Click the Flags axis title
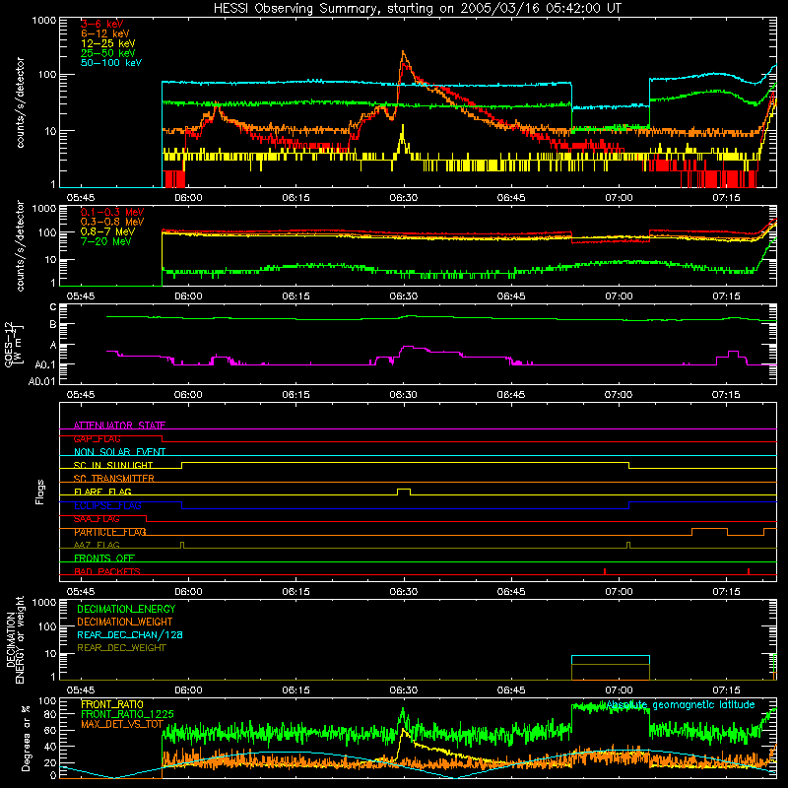The height and width of the screenshot is (788, 788). (40, 492)
